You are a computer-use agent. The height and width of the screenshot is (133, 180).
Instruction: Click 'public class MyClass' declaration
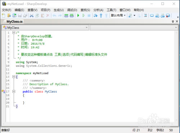[x=40, y=91]
